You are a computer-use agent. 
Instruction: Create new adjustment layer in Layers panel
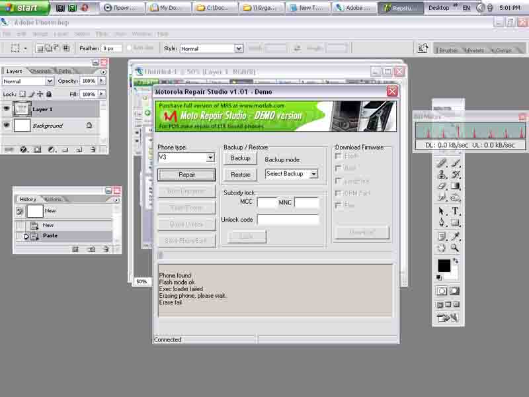(x=52, y=150)
